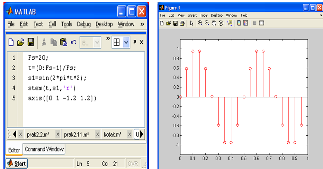Dock Figure 1 using the small arrow by Help
Screen dimensions: 323x169
click(321, 15)
